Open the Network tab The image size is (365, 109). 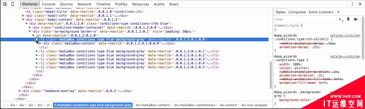click(84, 4)
